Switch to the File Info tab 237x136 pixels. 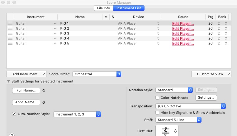(x=104, y=8)
